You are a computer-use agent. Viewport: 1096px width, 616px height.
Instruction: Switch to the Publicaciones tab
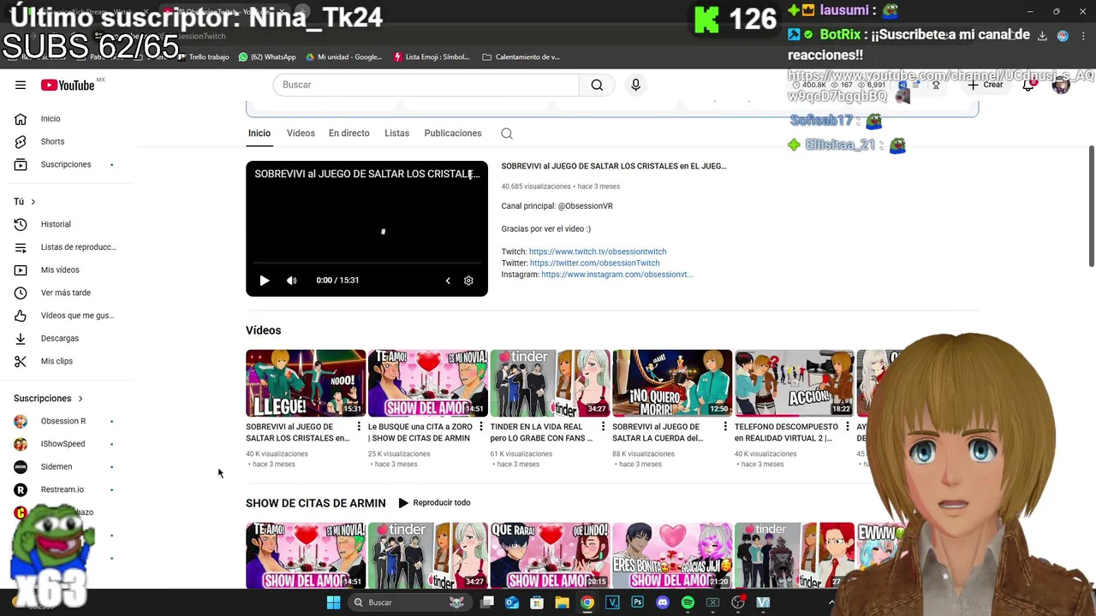[x=453, y=133]
